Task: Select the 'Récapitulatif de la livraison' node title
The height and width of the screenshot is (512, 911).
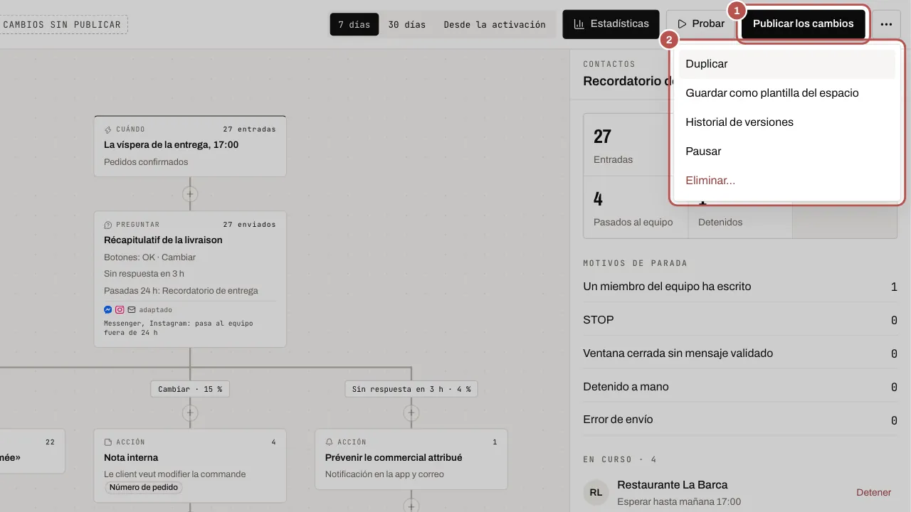Action: tap(163, 240)
